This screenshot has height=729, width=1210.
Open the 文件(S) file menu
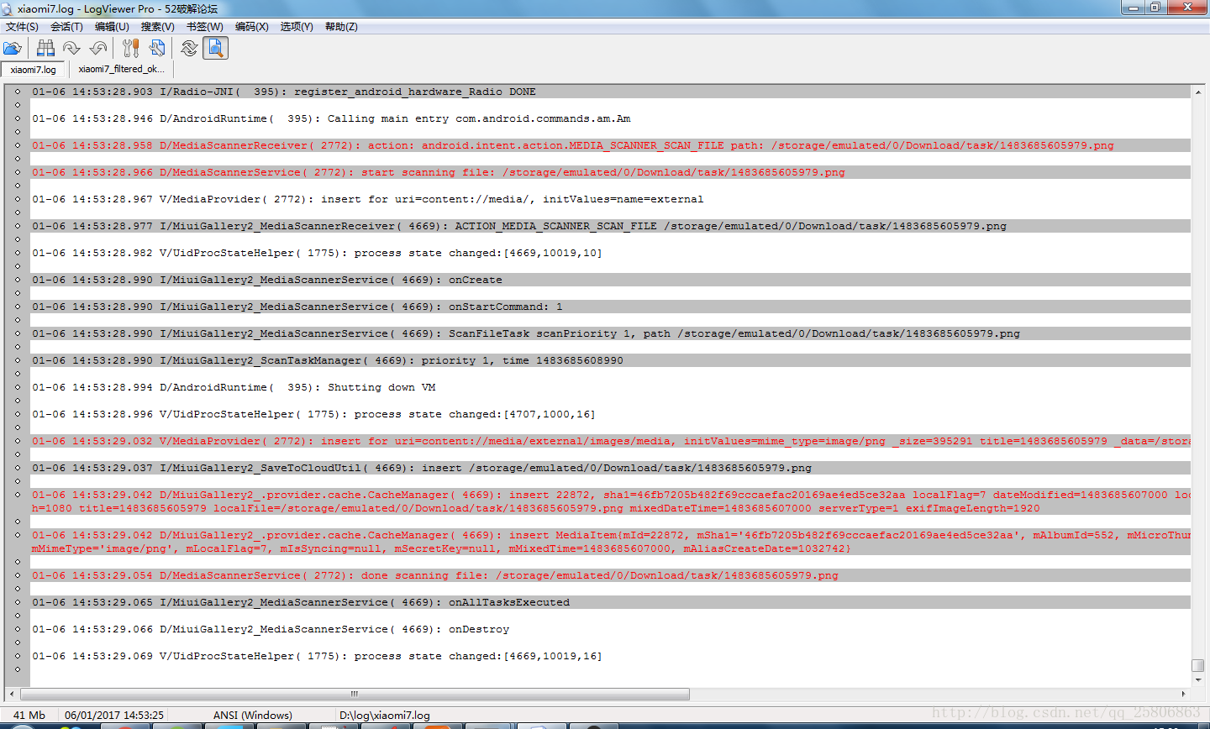(22, 27)
